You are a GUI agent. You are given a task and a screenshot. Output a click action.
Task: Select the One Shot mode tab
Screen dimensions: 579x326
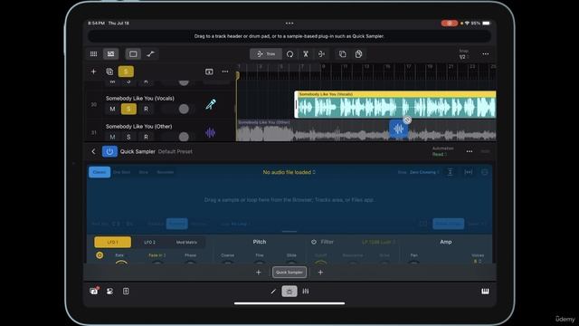click(x=121, y=172)
